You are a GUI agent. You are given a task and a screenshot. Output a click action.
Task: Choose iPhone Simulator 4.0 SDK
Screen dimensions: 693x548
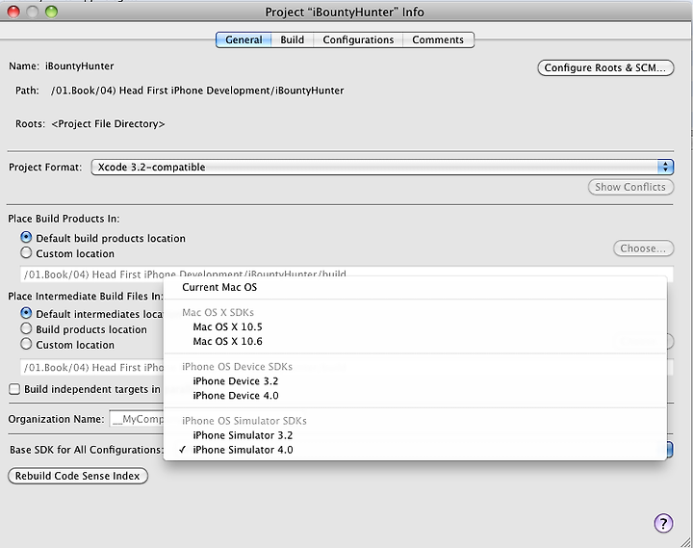click(x=415, y=450)
